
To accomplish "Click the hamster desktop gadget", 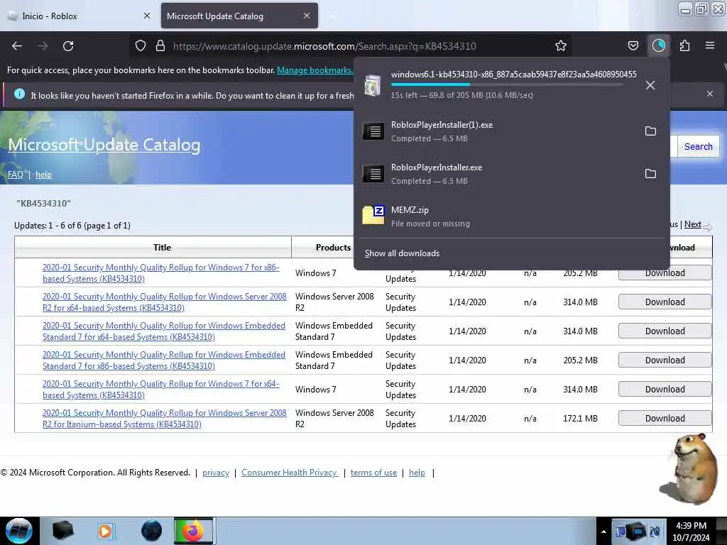I will [x=690, y=469].
